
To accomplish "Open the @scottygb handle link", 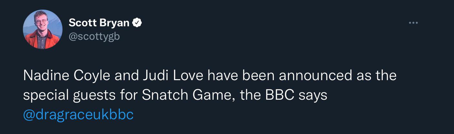I will (x=94, y=37).
